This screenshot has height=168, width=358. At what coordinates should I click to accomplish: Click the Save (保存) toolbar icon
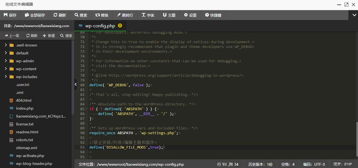point(10,15)
